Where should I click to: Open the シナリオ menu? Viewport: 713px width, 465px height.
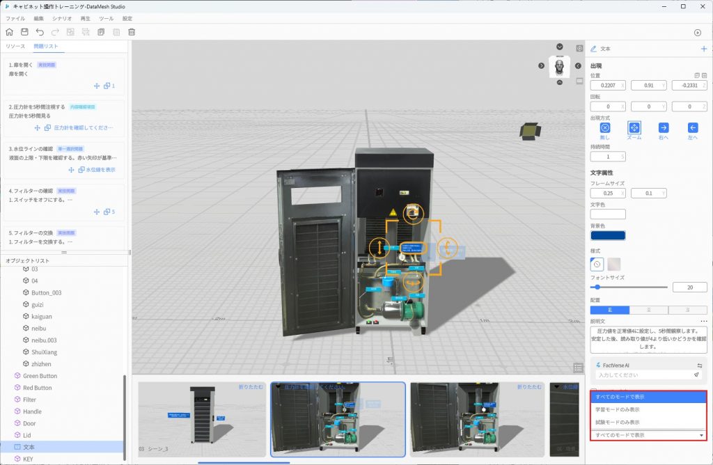(x=62, y=18)
